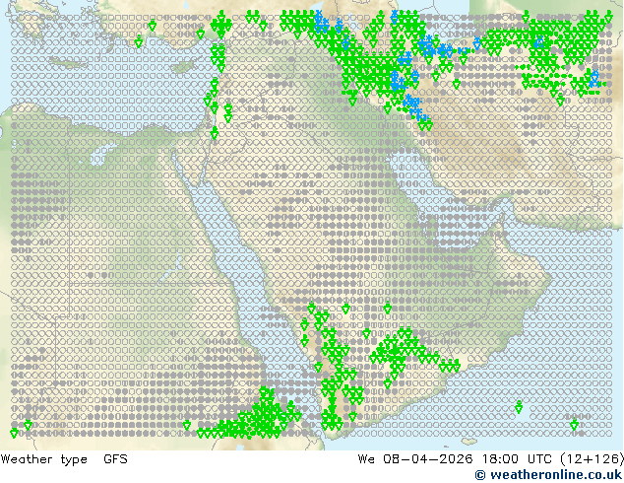Open the weatheronline.co.uk copyright link
624x483 pixels.
click(548, 475)
